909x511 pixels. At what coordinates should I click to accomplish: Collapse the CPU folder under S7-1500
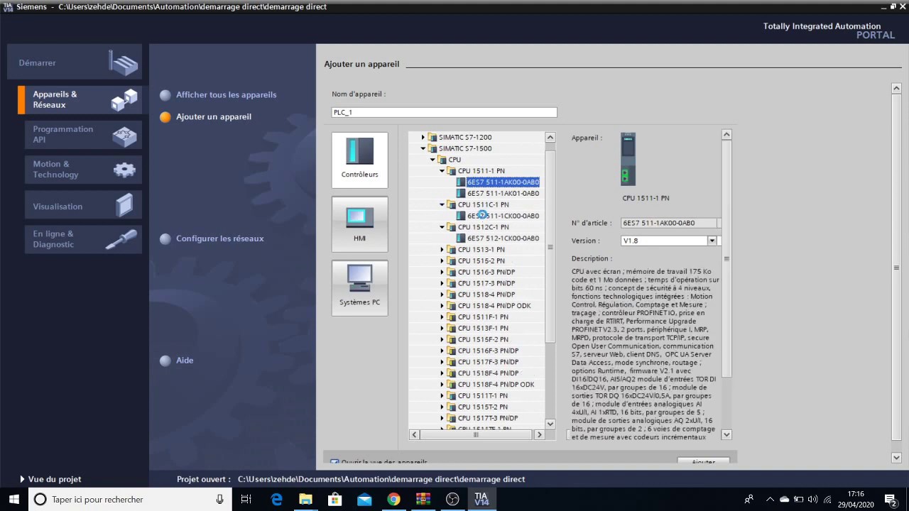pyautogui.click(x=432, y=160)
